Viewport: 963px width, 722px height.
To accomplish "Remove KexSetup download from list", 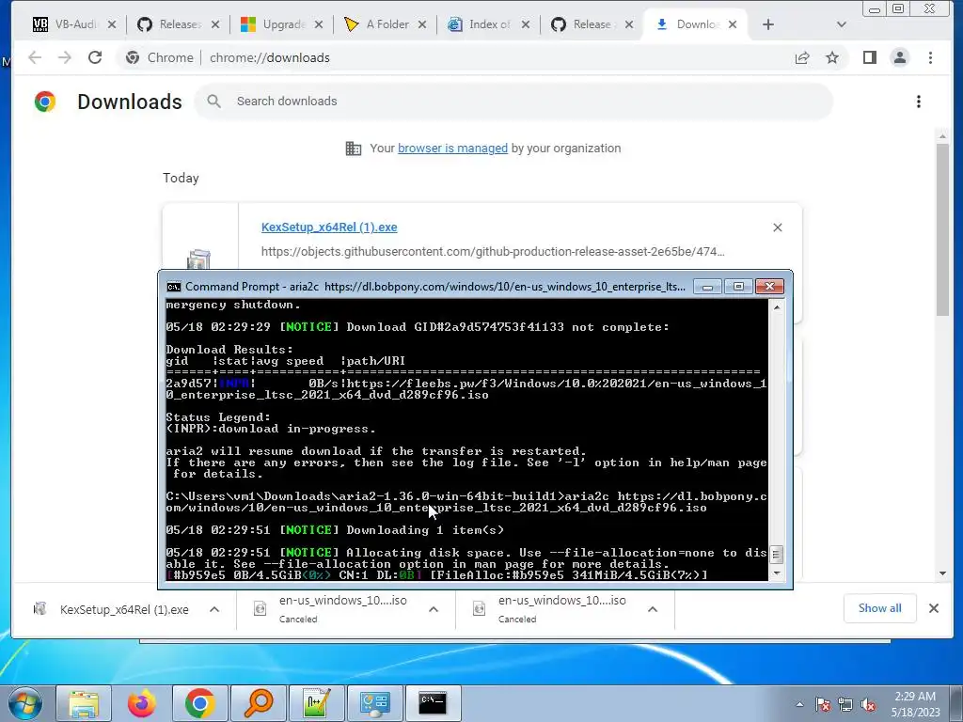I will coord(778,228).
